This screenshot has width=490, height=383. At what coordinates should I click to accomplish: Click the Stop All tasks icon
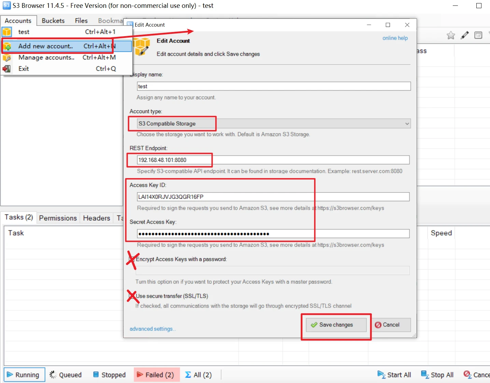click(437, 375)
